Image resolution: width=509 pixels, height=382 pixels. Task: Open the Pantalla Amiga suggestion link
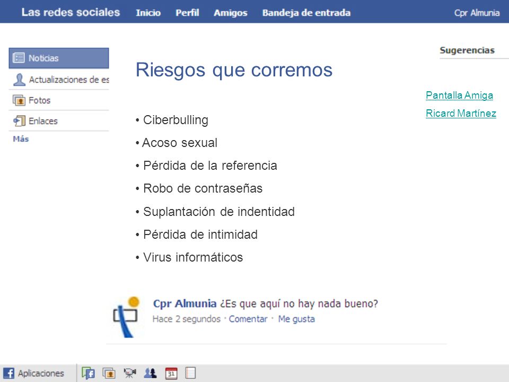point(459,95)
